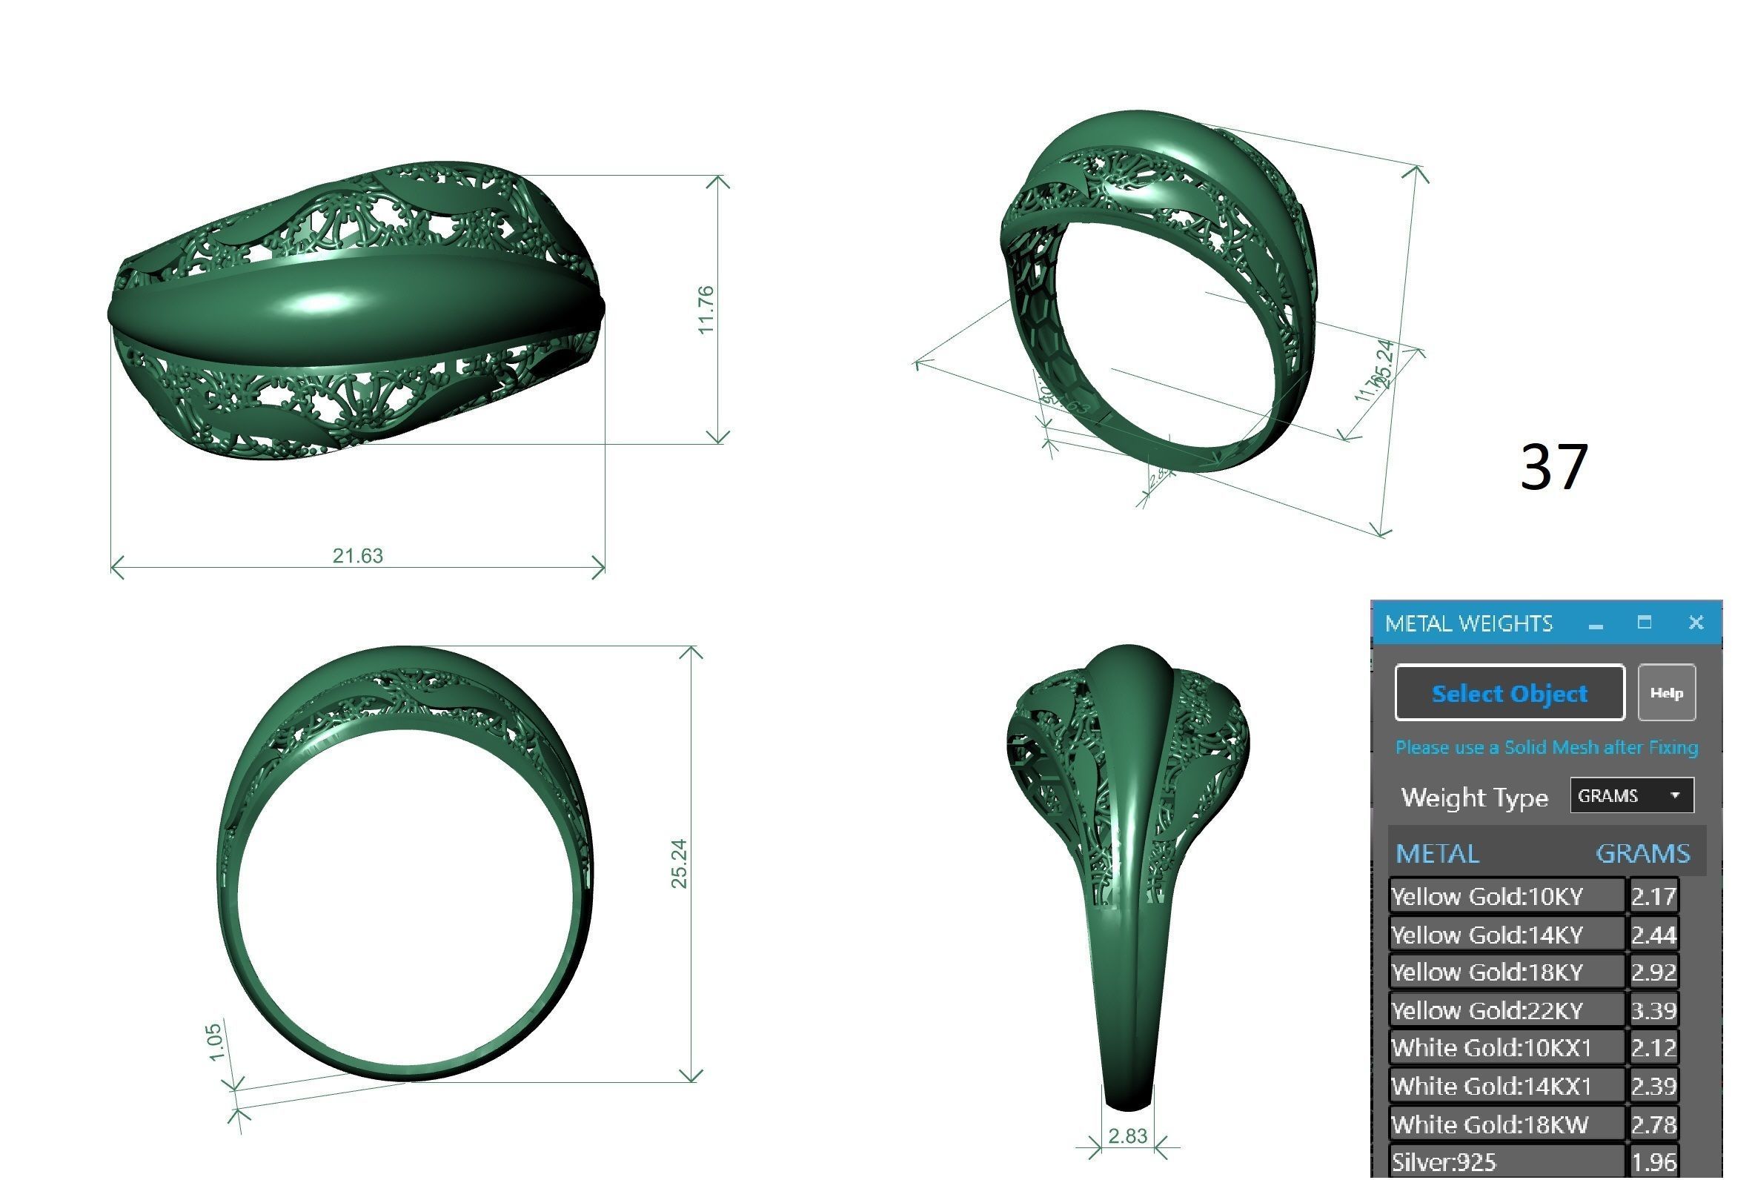Click the top-view ring thumbnail
The width and height of the screenshot is (1752, 1180).
pyautogui.click(x=357, y=308)
